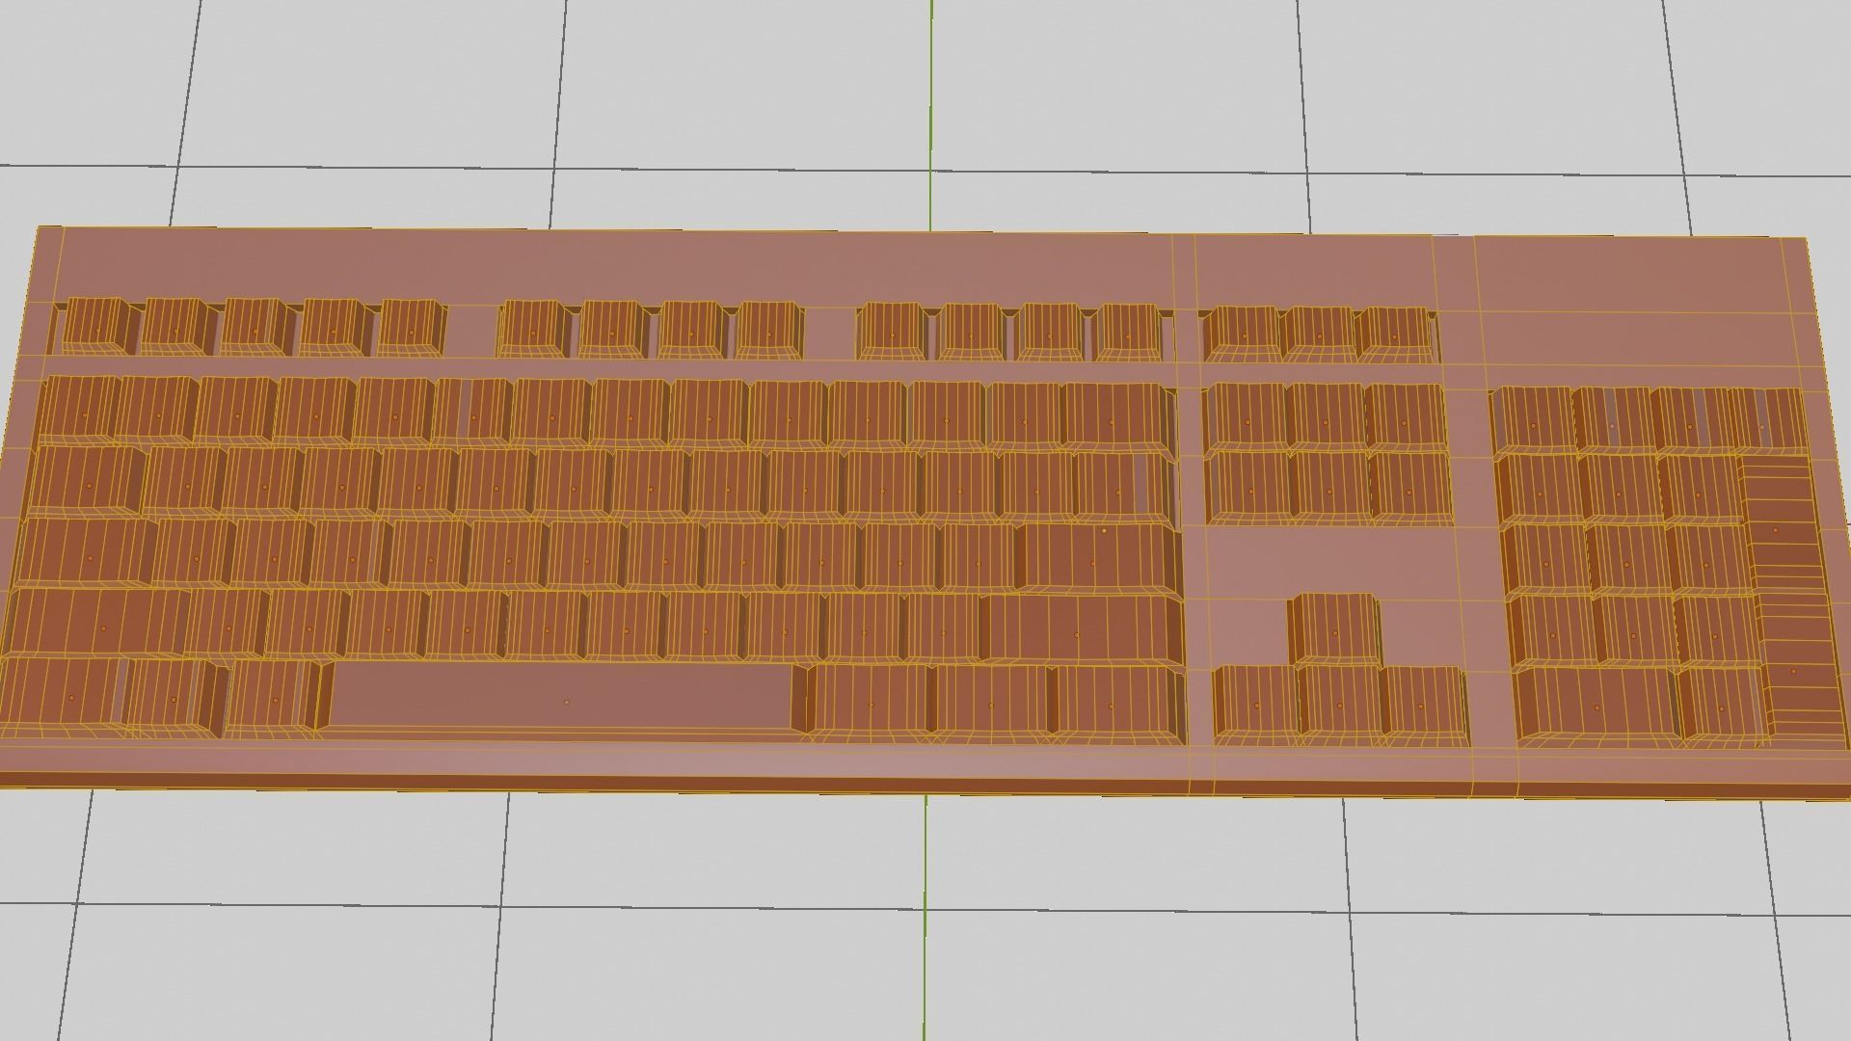Select the left-arrow key in the arrow cluster

tap(1256, 704)
